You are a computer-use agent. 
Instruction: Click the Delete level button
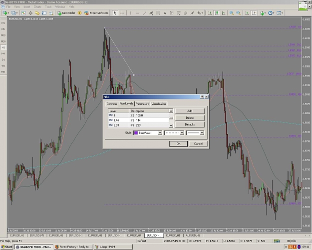[190, 118]
